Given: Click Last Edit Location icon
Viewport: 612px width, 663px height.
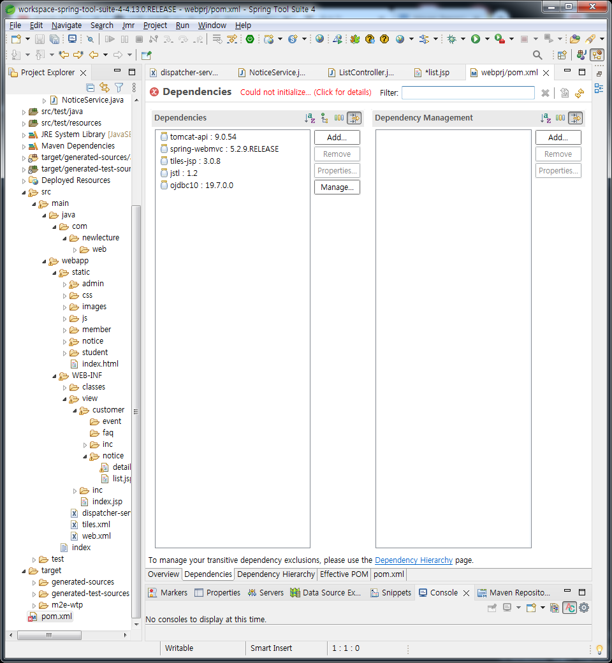Looking at the screenshot, I should tap(64, 55).
